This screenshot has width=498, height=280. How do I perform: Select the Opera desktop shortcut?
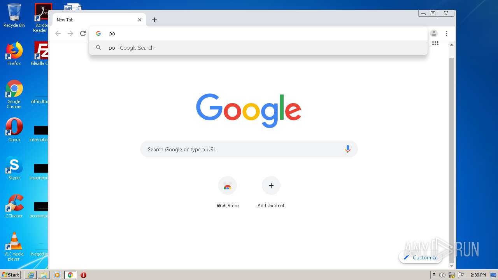click(14, 130)
